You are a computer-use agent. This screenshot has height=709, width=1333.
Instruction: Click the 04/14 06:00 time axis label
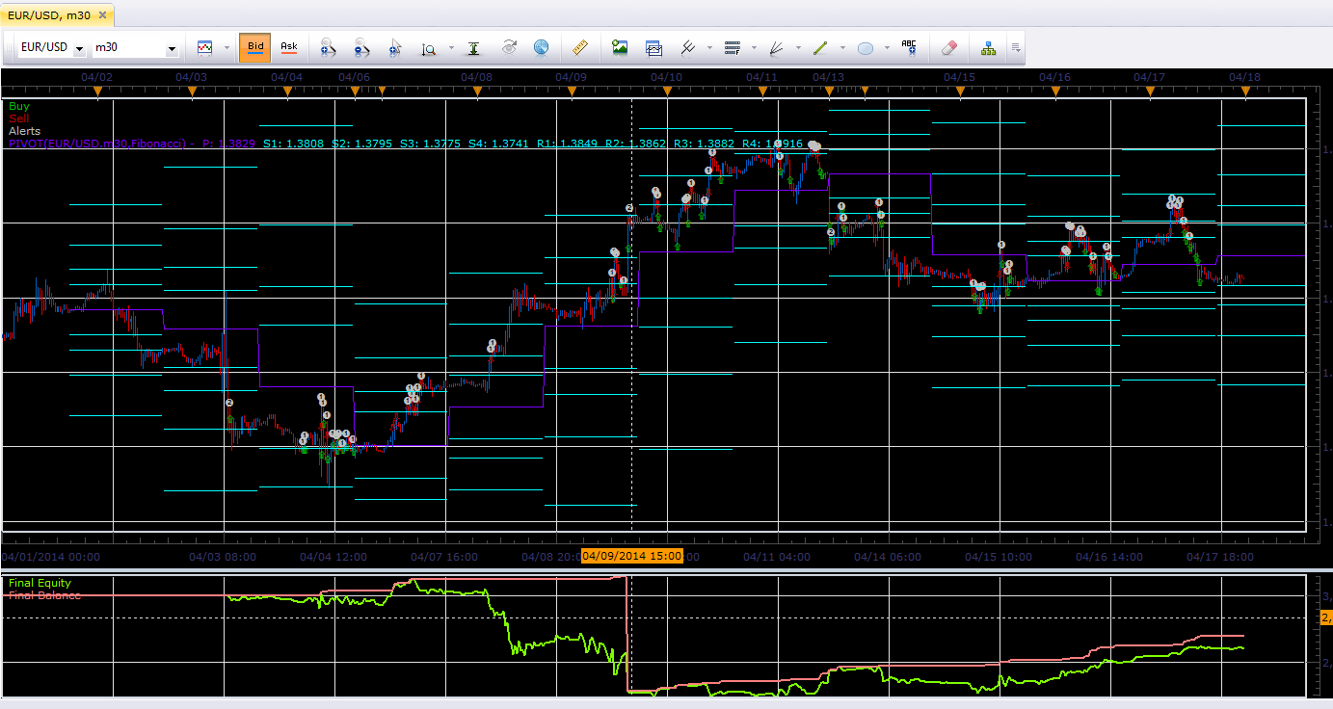pyautogui.click(x=888, y=556)
